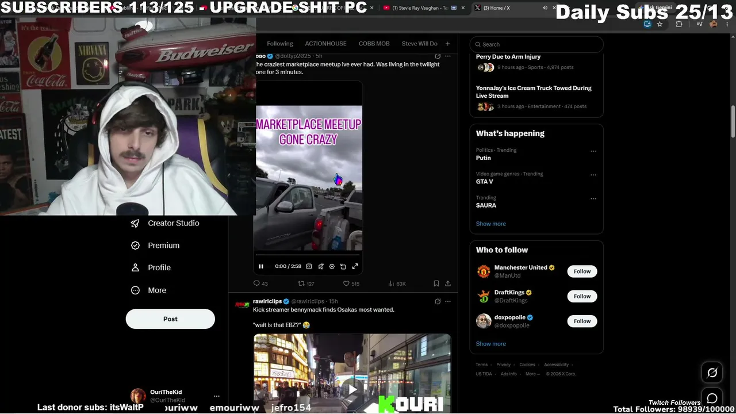736x414 pixels.
Task: Pop out video to picture-in-picture
Action: tap(343, 266)
